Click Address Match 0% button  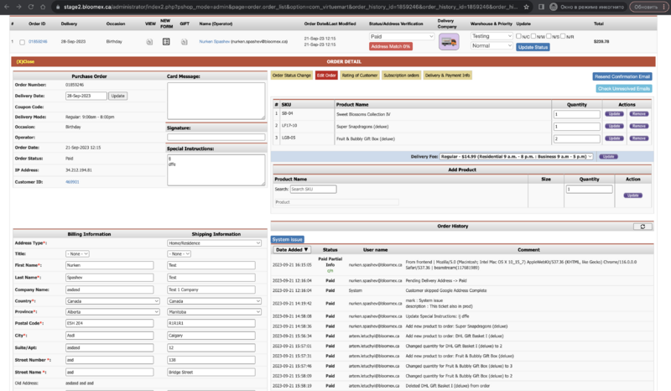(x=391, y=46)
